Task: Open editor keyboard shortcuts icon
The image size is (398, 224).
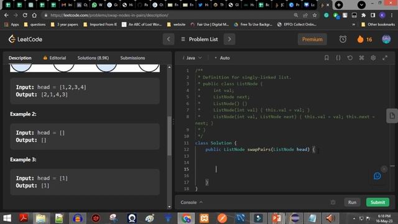Action: point(361,58)
